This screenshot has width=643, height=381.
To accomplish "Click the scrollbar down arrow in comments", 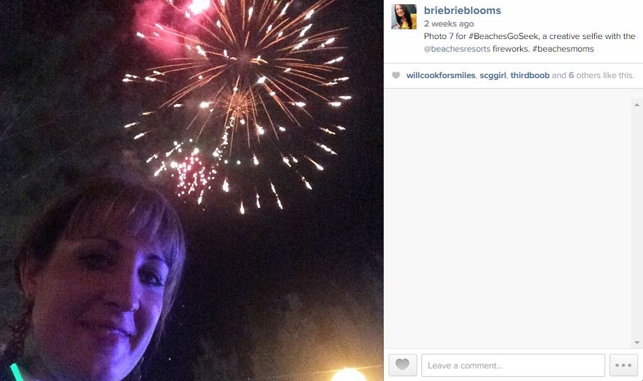I will (x=637, y=343).
